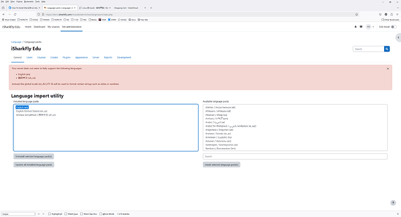This screenshot has width=401, height=217.
Task: Toggle Edit mode switch on
Action: point(394,27)
